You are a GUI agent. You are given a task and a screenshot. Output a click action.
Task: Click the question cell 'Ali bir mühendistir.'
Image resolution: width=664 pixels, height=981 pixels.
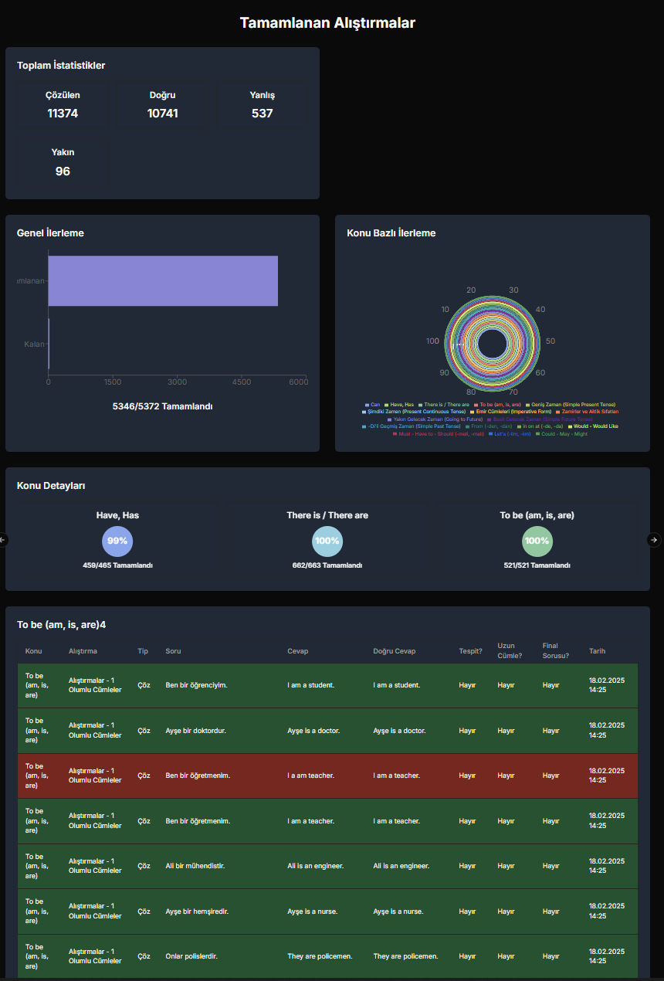pos(195,866)
